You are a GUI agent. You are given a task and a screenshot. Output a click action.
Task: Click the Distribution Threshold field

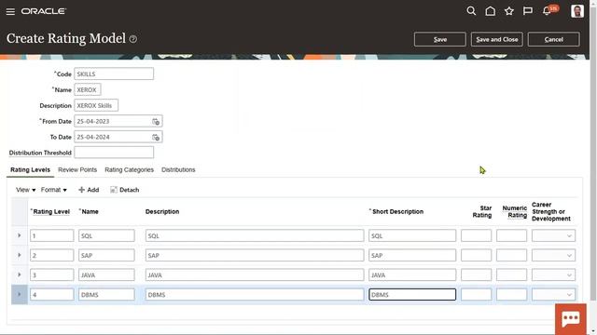pos(114,153)
